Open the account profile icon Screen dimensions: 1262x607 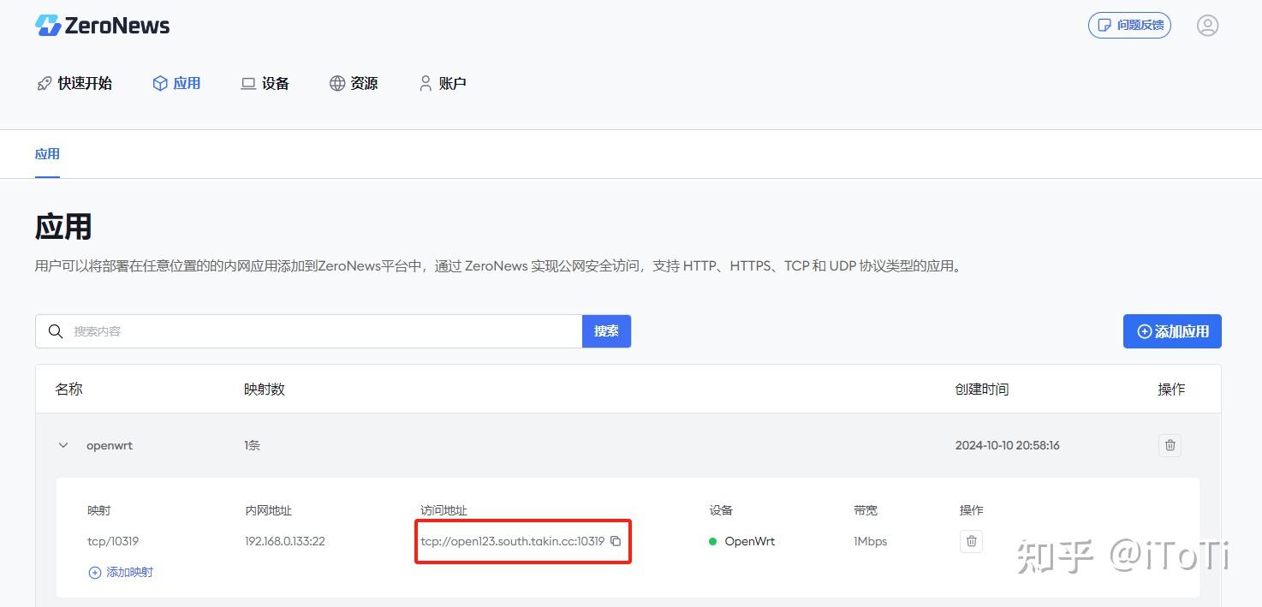1207,25
